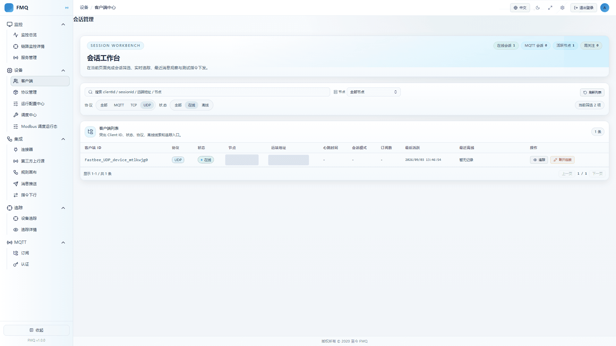Open 追踪详情 in sidebar

coord(40,230)
